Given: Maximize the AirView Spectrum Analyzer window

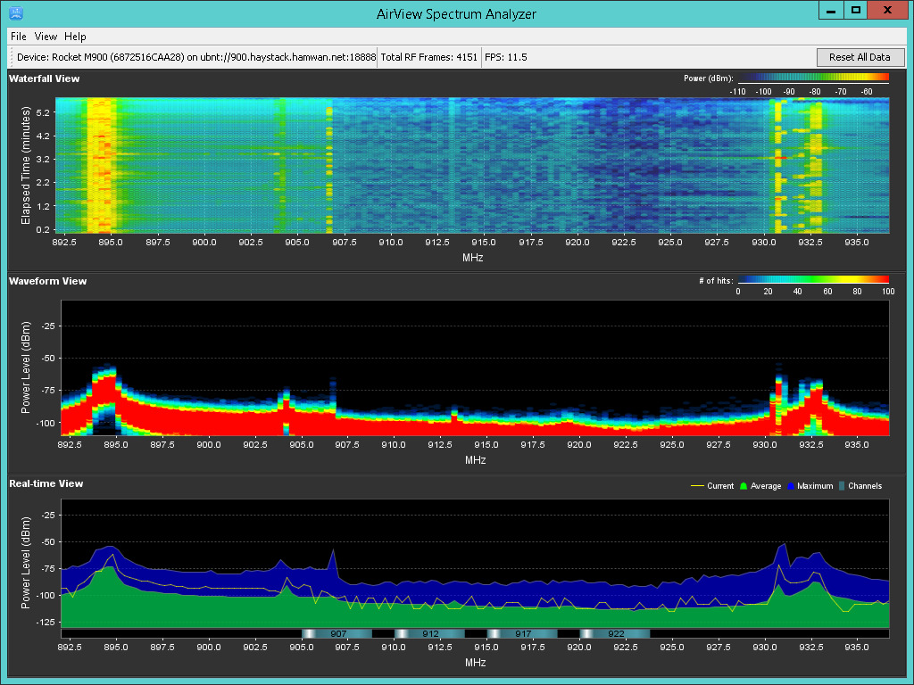Looking at the screenshot, I should 856,11.
